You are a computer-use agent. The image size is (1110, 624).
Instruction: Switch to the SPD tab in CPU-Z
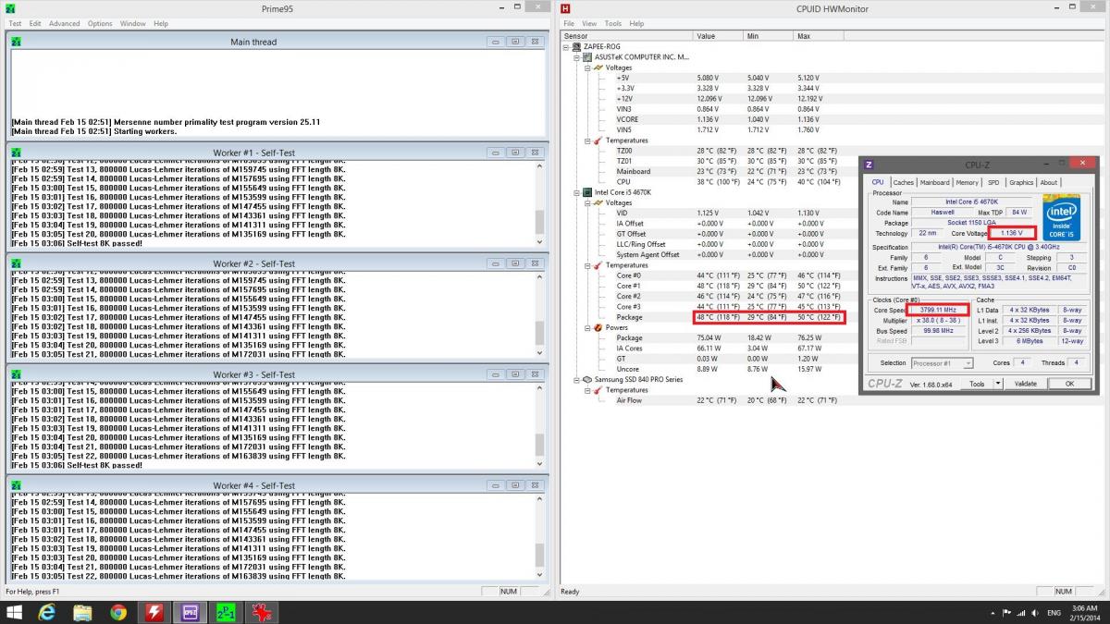(x=993, y=182)
